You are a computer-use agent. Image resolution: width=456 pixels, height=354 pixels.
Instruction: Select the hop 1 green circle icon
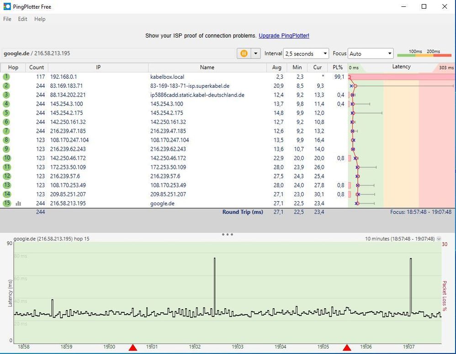point(6,77)
